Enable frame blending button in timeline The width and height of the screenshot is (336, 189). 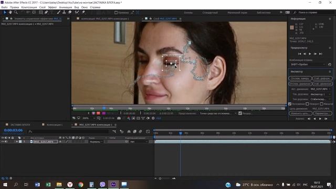click(134, 131)
